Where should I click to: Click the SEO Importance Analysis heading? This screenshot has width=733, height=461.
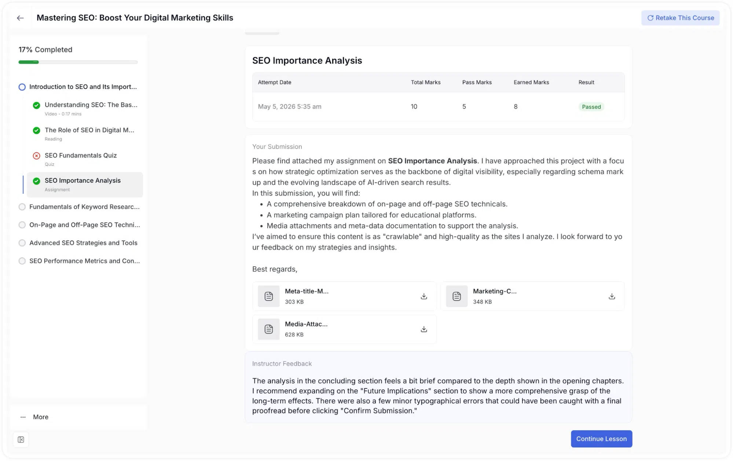click(307, 61)
